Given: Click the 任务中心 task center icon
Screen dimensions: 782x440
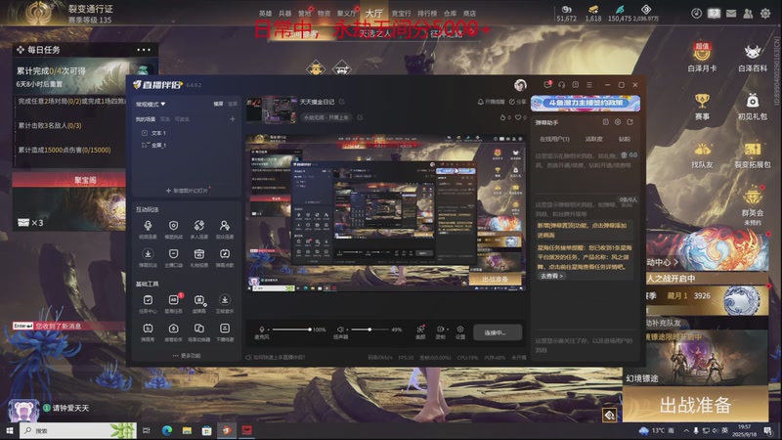Looking at the screenshot, I should pyautogui.click(x=148, y=300).
